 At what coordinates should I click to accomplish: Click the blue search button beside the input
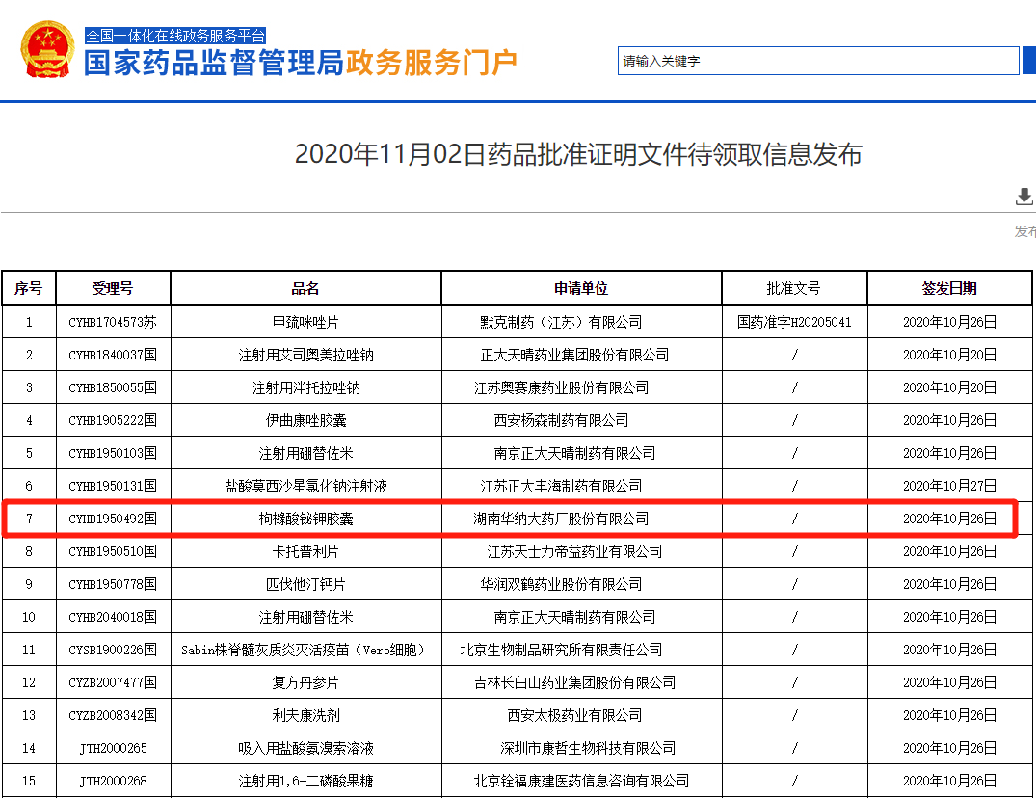click(1029, 61)
